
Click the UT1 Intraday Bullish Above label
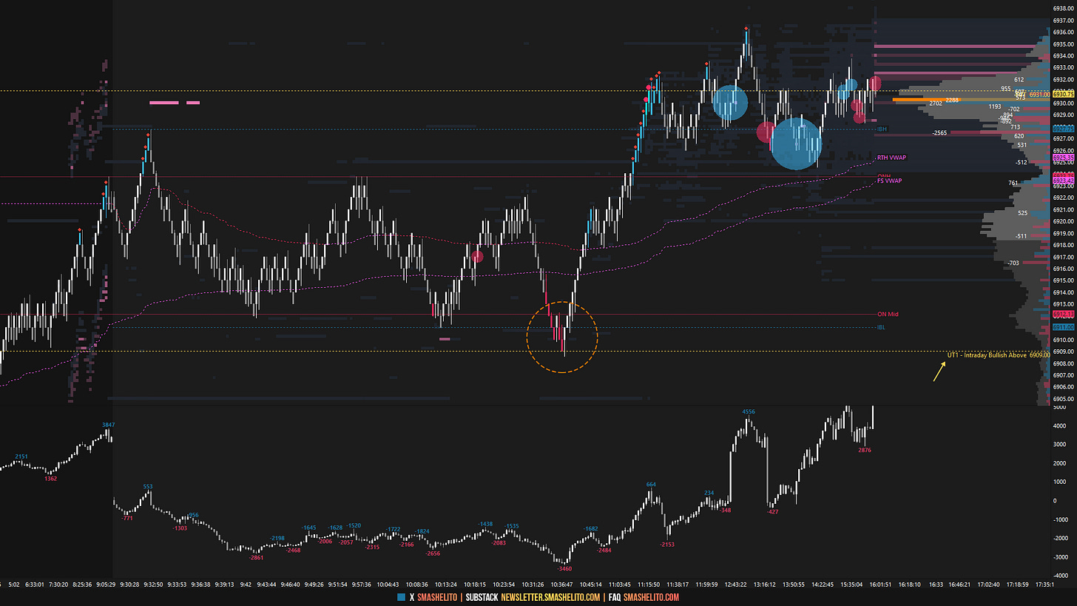click(987, 355)
